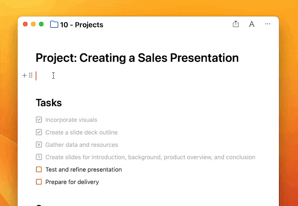Toggle cancelled "Gather data and resources" checkbox
This screenshot has width=298, height=206.
[39, 145]
